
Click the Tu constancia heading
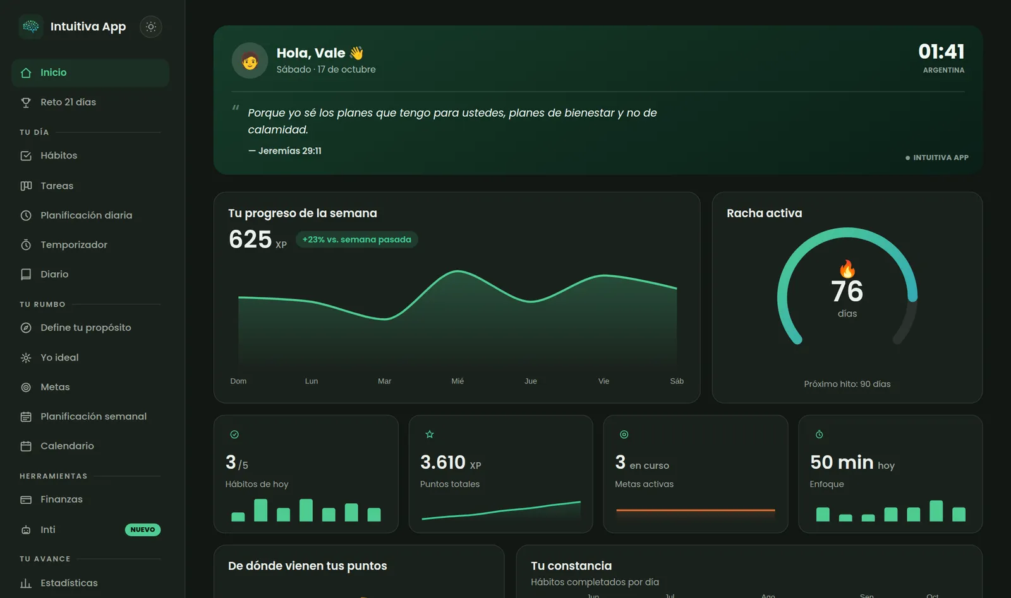(571, 566)
